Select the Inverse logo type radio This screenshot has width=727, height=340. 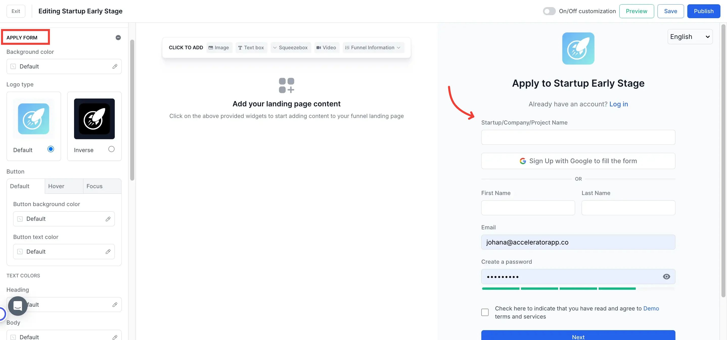point(111,149)
